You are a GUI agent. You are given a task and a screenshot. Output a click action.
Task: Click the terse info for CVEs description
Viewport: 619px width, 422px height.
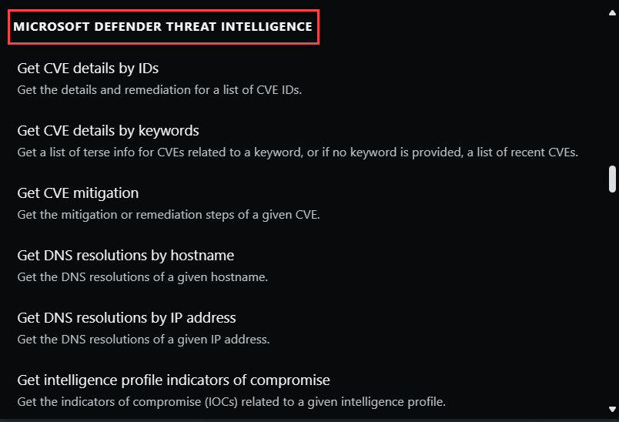point(297,152)
